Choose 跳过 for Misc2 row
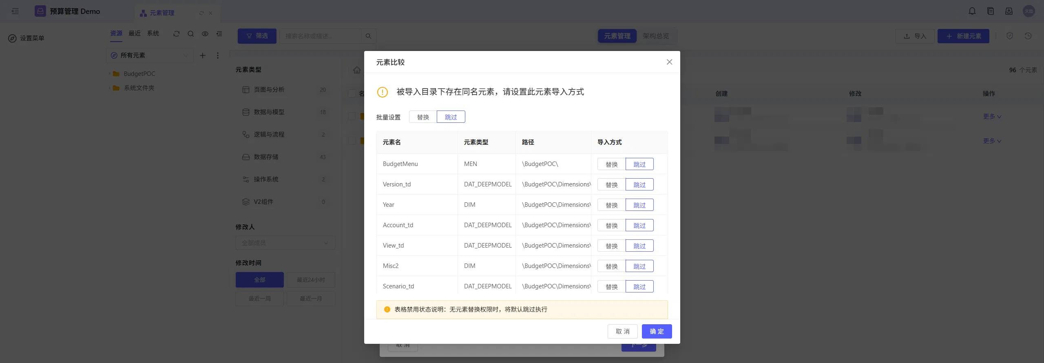The image size is (1044, 363). (639, 266)
